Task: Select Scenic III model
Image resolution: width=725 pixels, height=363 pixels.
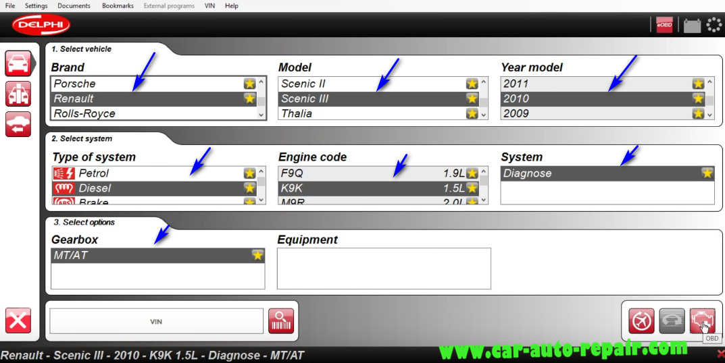Action: point(378,99)
